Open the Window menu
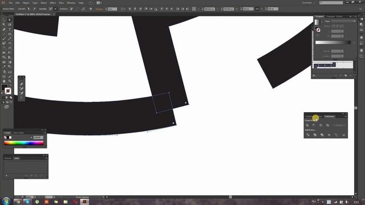 (71, 3)
